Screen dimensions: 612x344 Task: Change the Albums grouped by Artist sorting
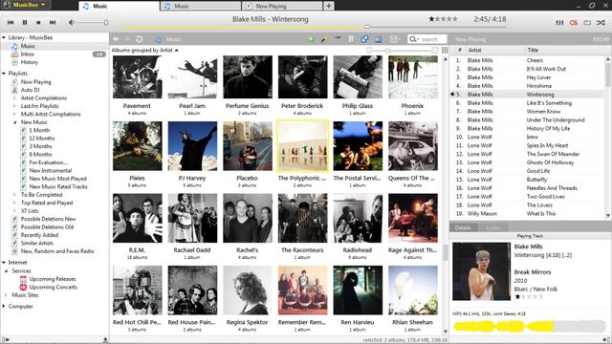tap(144, 51)
